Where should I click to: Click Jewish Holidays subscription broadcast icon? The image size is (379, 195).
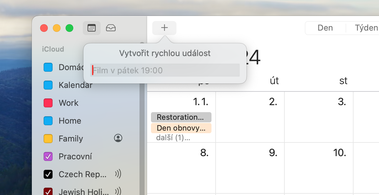(x=118, y=191)
